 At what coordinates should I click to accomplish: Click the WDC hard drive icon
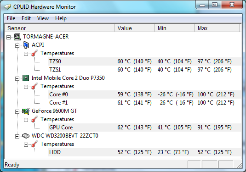pos(26,136)
